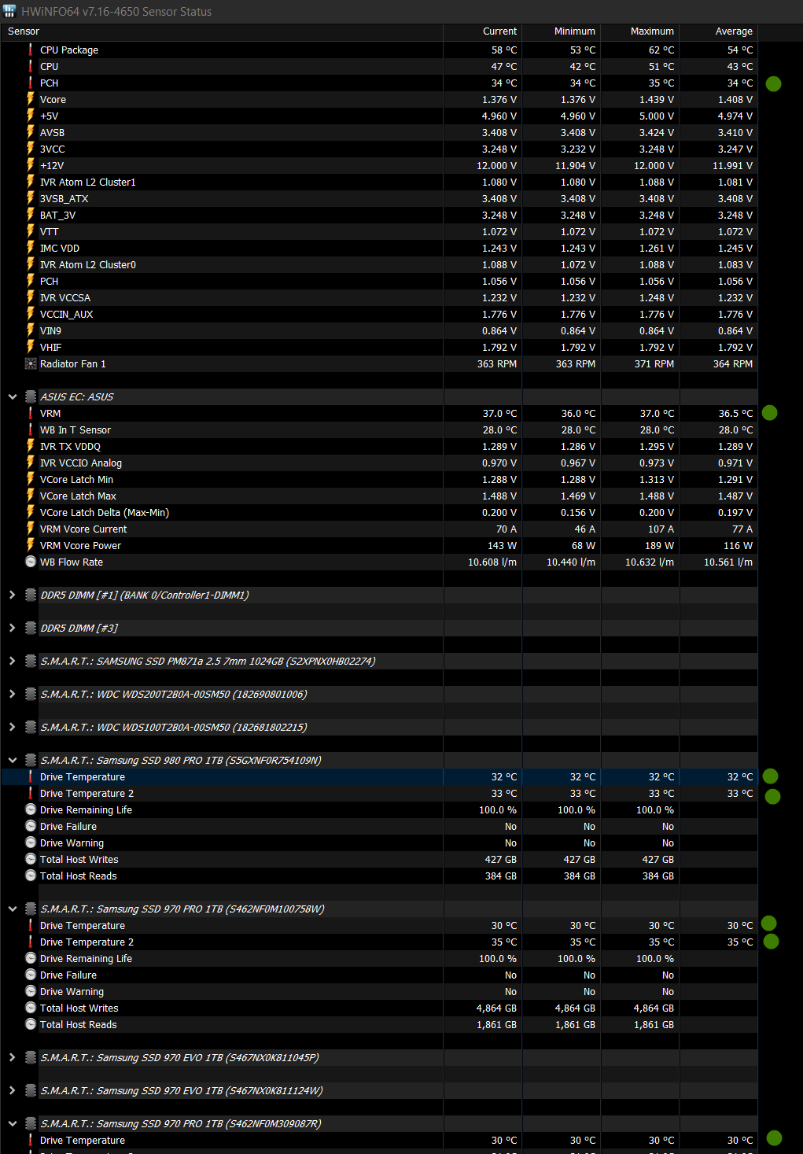
Task: Click the circle icon next to 970 PRO Drive Failure (S462NF0M100758W)
Action: 31,975
